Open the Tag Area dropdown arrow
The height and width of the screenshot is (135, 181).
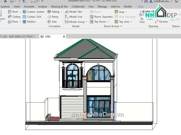[x=131, y=22]
